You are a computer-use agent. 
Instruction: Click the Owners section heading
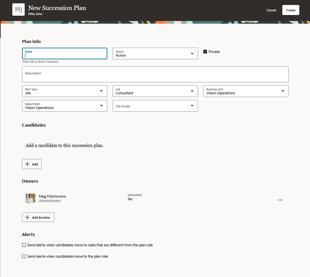point(30,181)
